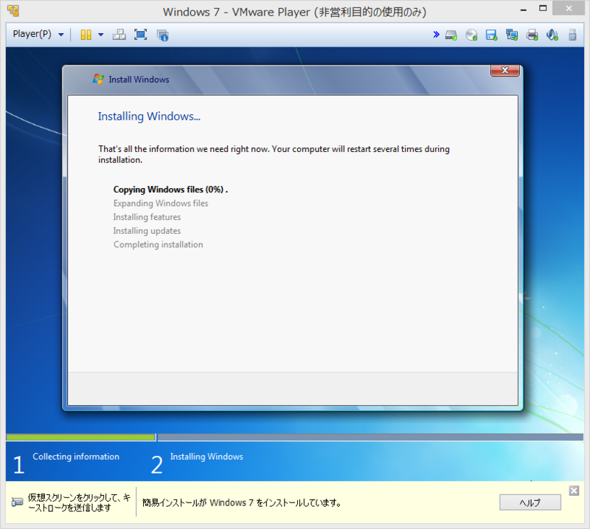Click the 'Installing Windows...' heading

tap(149, 117)
